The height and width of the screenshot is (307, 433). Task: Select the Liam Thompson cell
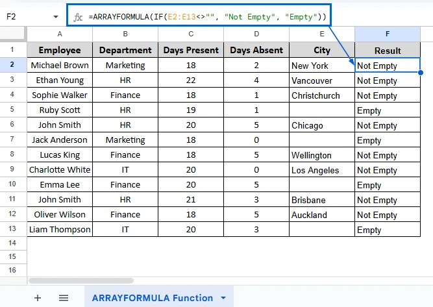[x=60, y=229]
